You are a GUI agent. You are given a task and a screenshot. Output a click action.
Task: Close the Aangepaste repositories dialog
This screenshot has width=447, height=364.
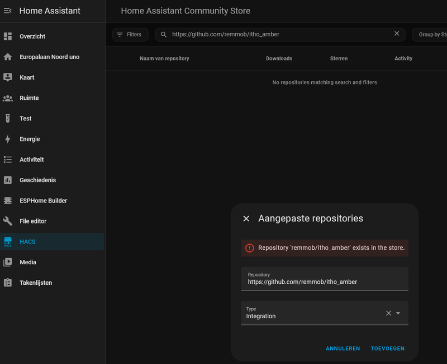[246, 219]
